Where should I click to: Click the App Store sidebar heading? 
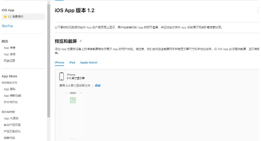(x=10, y=76)
